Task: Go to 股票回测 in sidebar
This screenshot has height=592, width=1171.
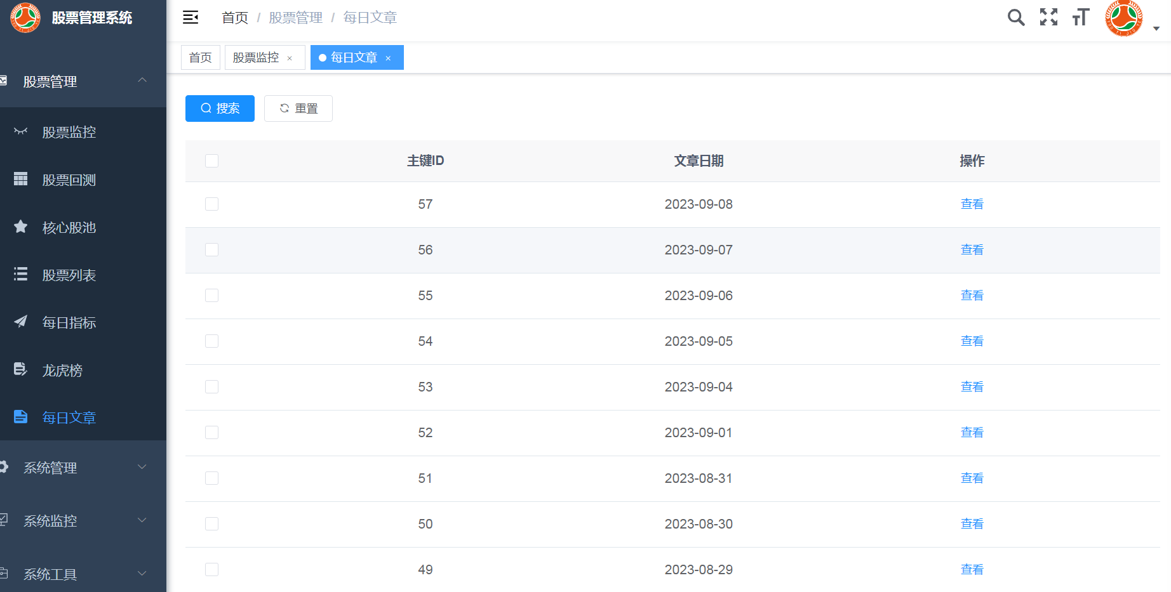Action: (69, 180)
